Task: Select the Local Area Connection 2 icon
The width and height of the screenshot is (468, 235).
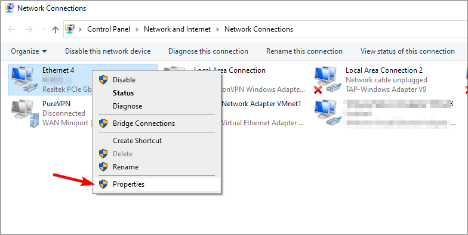Action: (326, 79)
